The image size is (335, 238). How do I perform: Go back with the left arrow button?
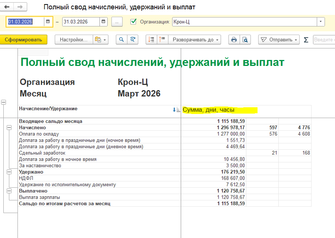tap(7, 7)
